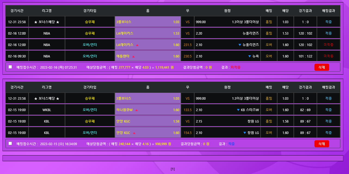Click blue down arrow beside 창원 LG

[245, 133]
